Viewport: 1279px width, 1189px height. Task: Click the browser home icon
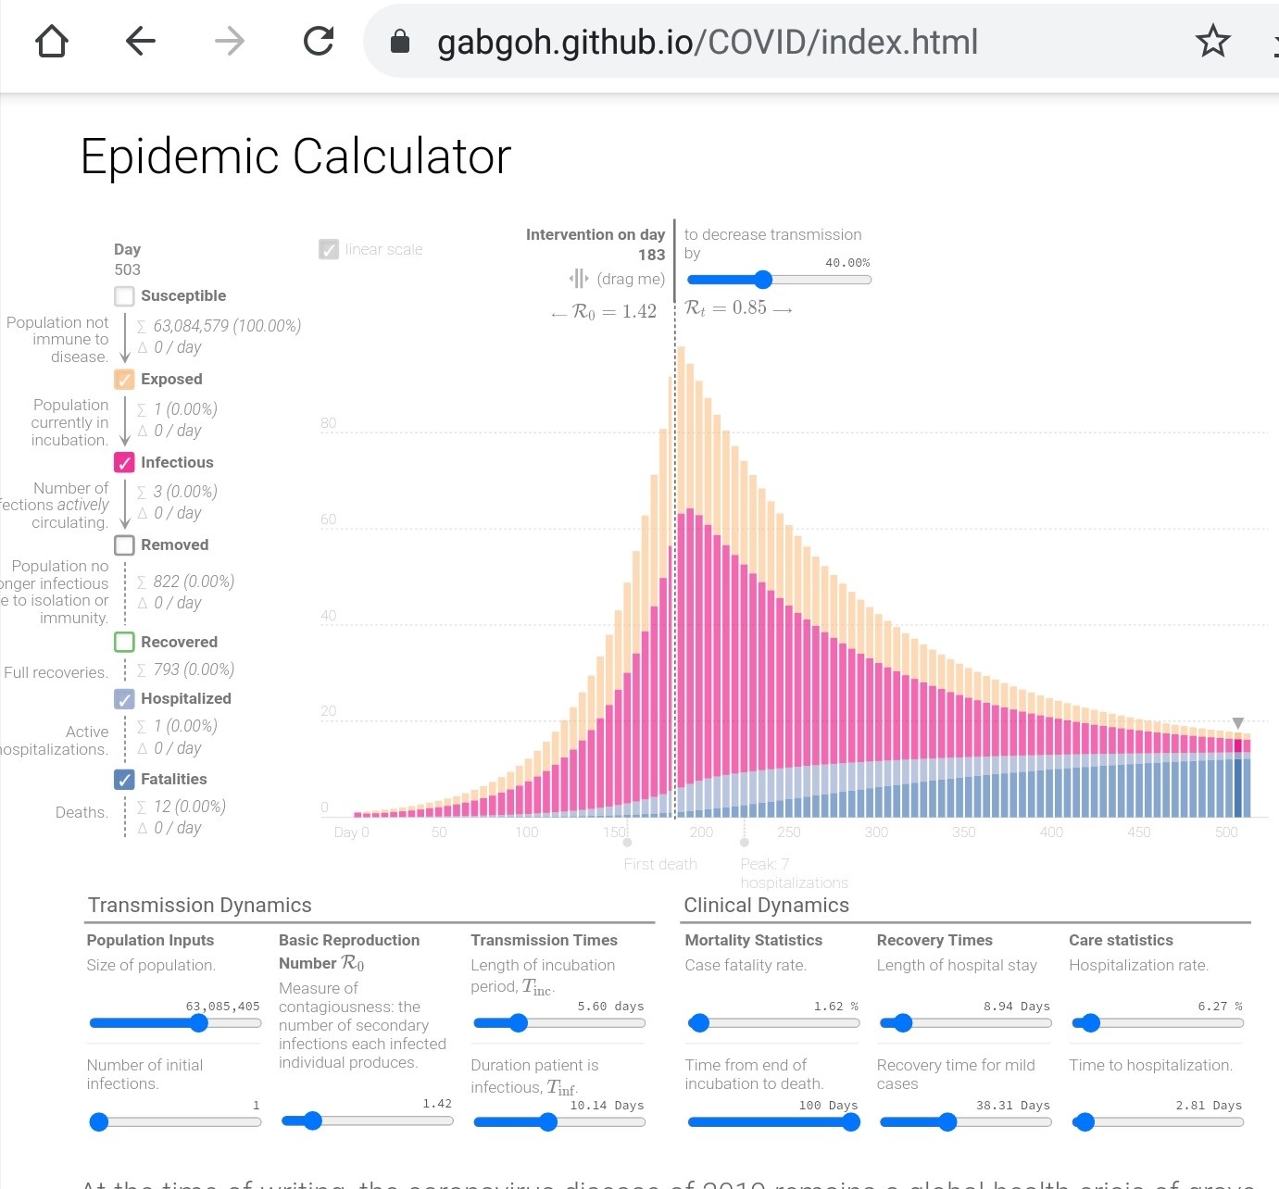tap(52, 42)
